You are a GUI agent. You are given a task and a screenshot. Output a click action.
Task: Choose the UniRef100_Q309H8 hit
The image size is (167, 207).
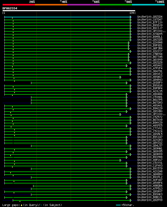[150, 42]
